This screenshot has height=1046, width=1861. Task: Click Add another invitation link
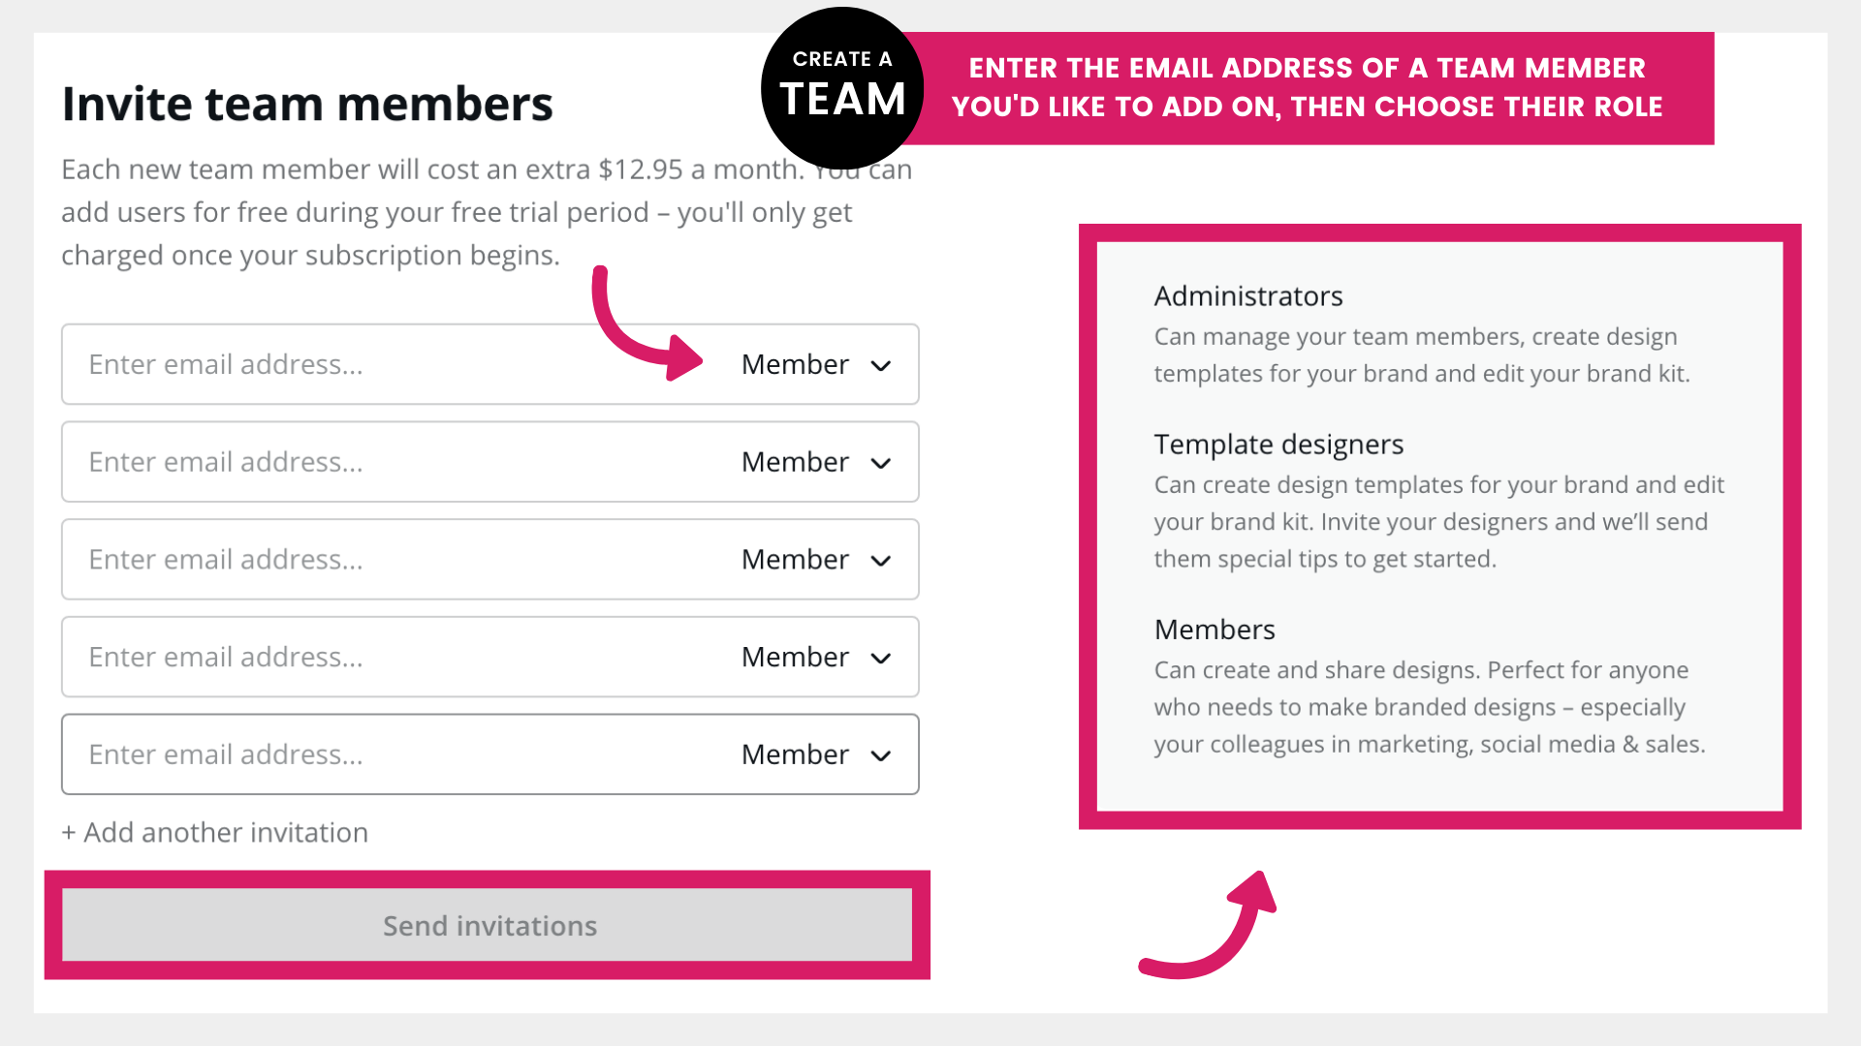[214, 832]
